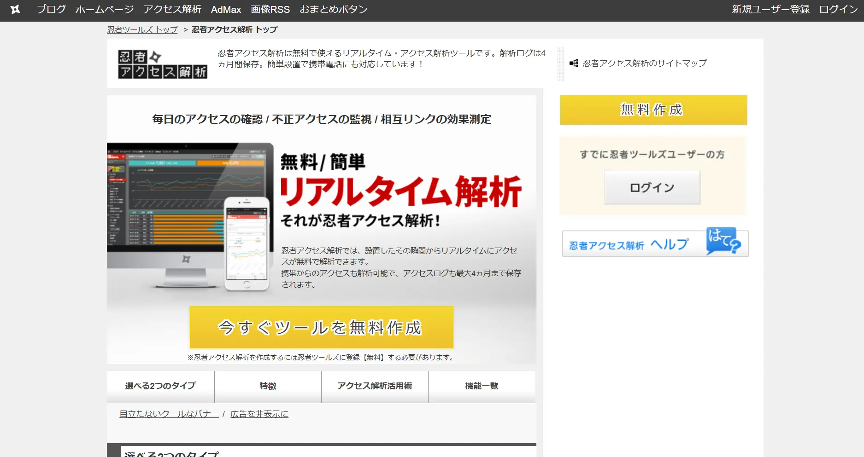Viewport: 864px width, 457px height.
Task: Go to アクセス解析 in top navigation
Action: (172, 9)
